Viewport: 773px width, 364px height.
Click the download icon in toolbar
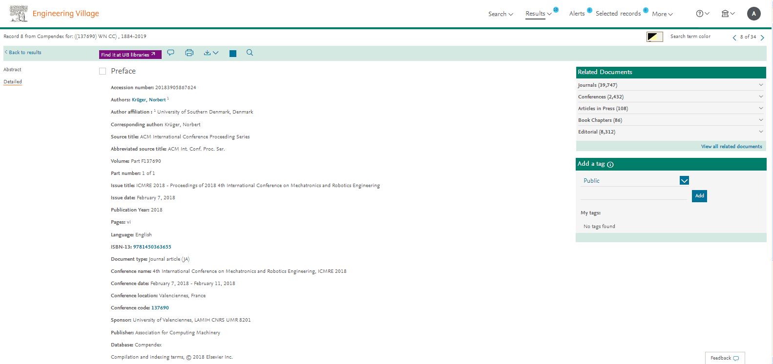[x=207, y=53]
